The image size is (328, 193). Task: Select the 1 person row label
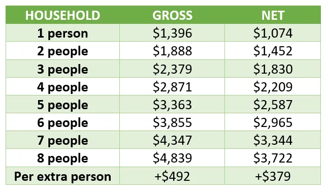click(62, 34)
